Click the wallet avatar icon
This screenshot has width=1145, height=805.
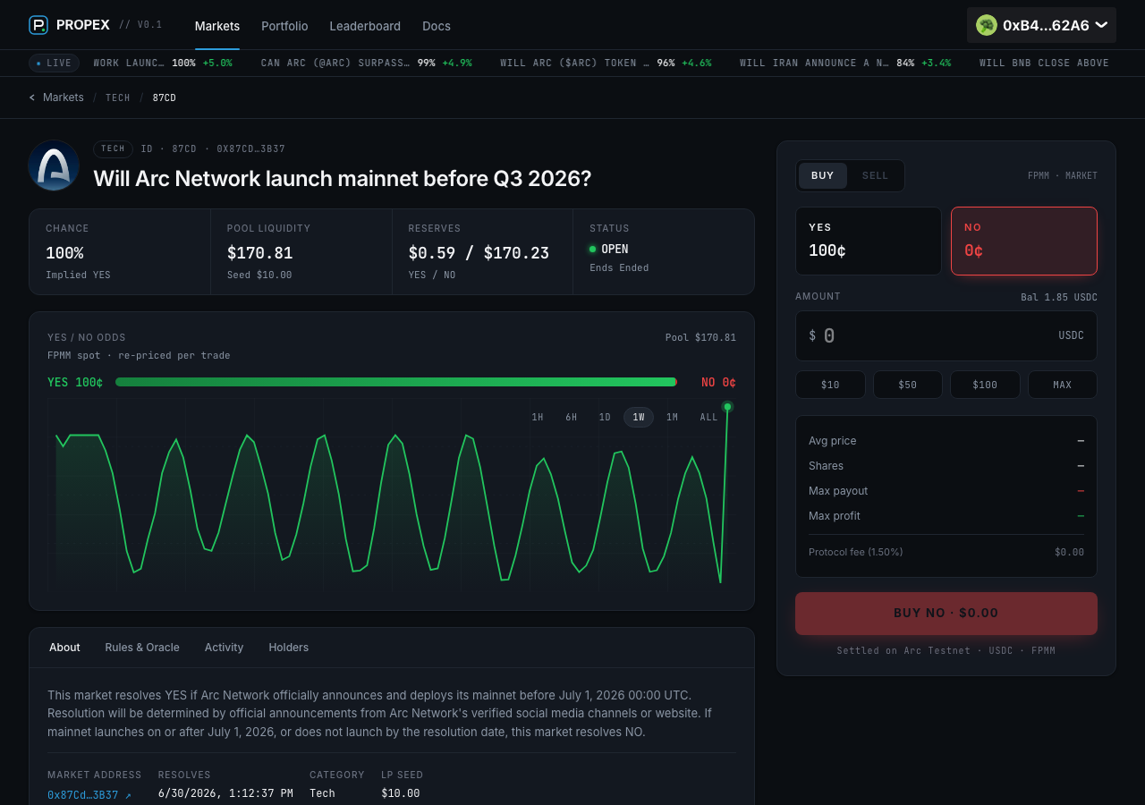click(987, 25)
